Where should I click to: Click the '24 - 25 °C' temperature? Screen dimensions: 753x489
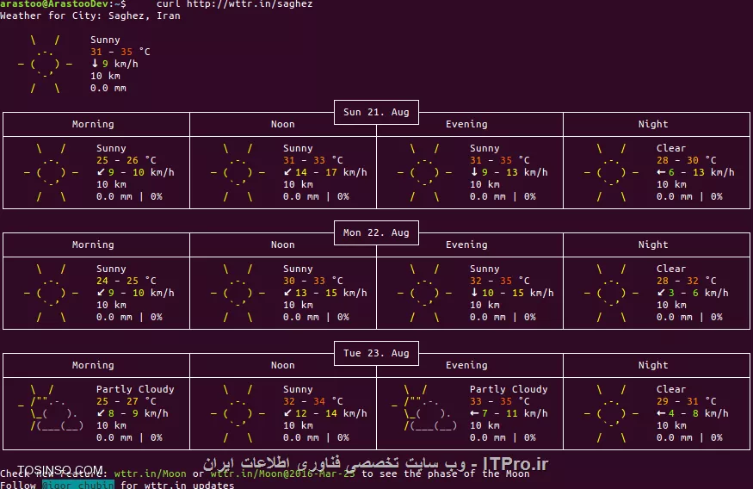click(x=126, y=281)
